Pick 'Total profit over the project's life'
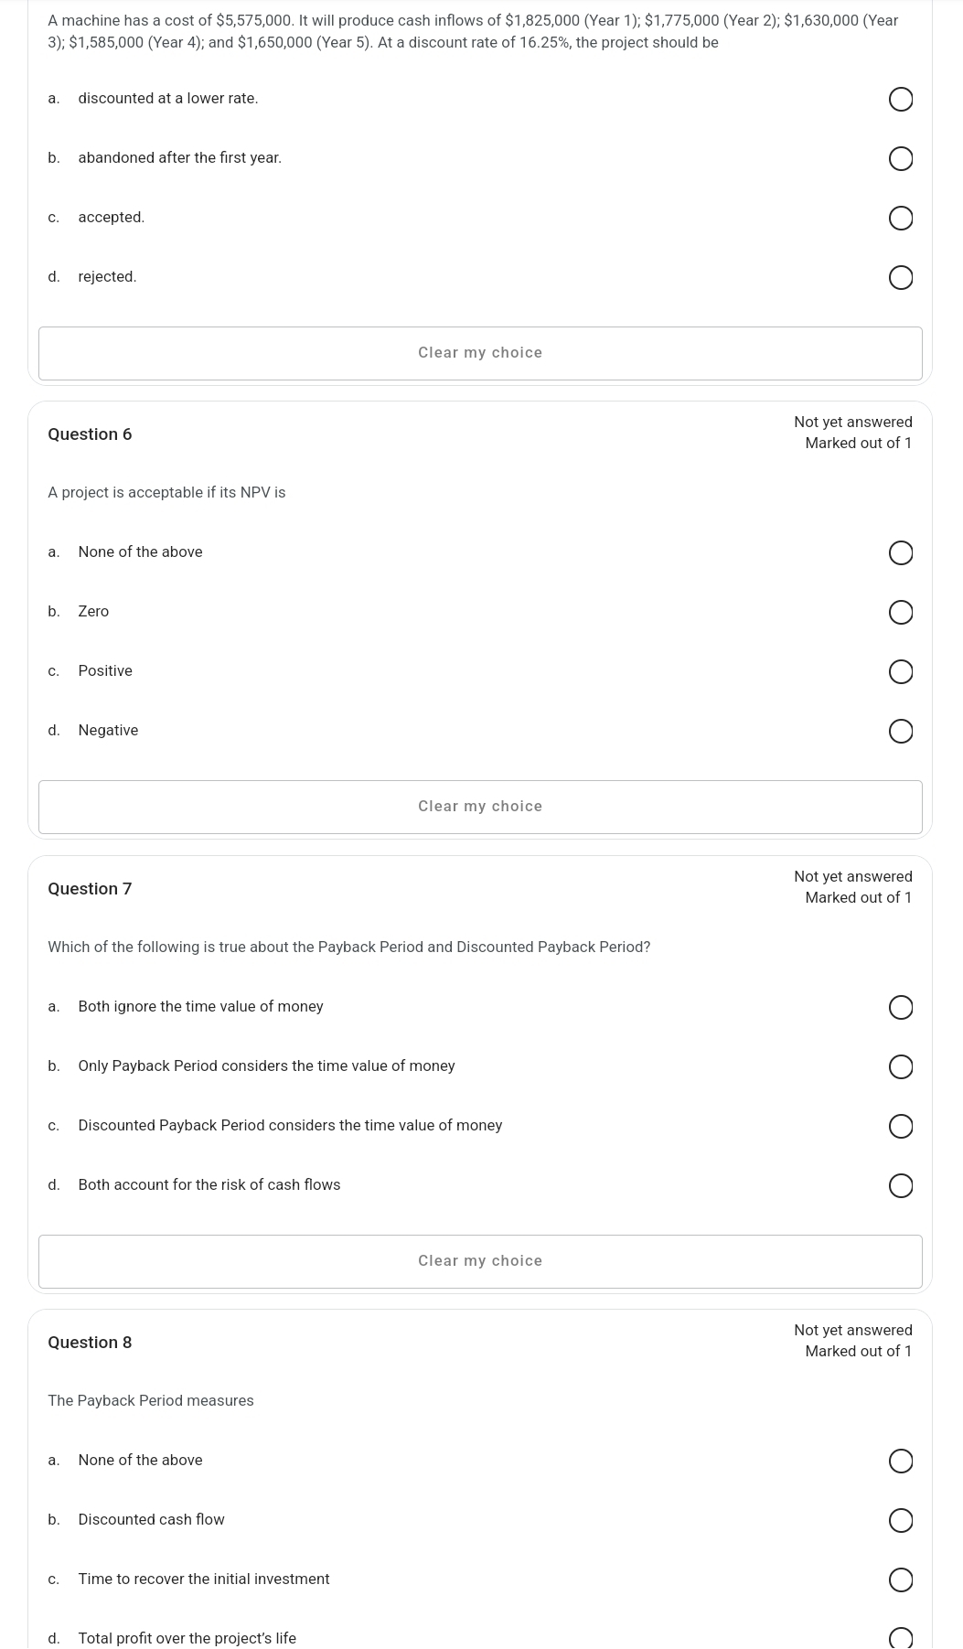This screenshot has height=1649, width=963. point(900,1638)
